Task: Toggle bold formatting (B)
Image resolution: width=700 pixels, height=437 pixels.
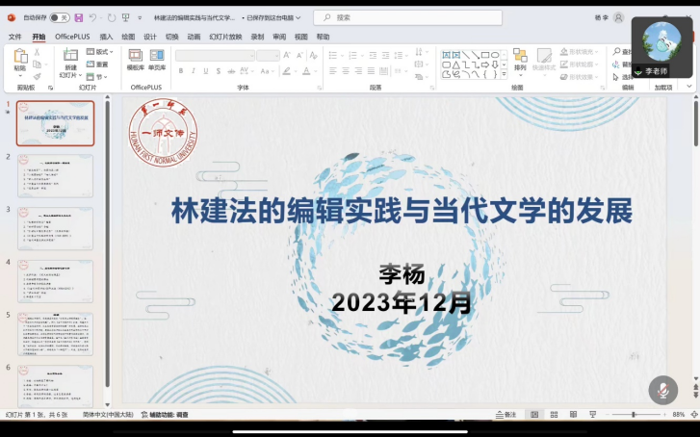Action: pyautogui.click(x=180, y=71)
